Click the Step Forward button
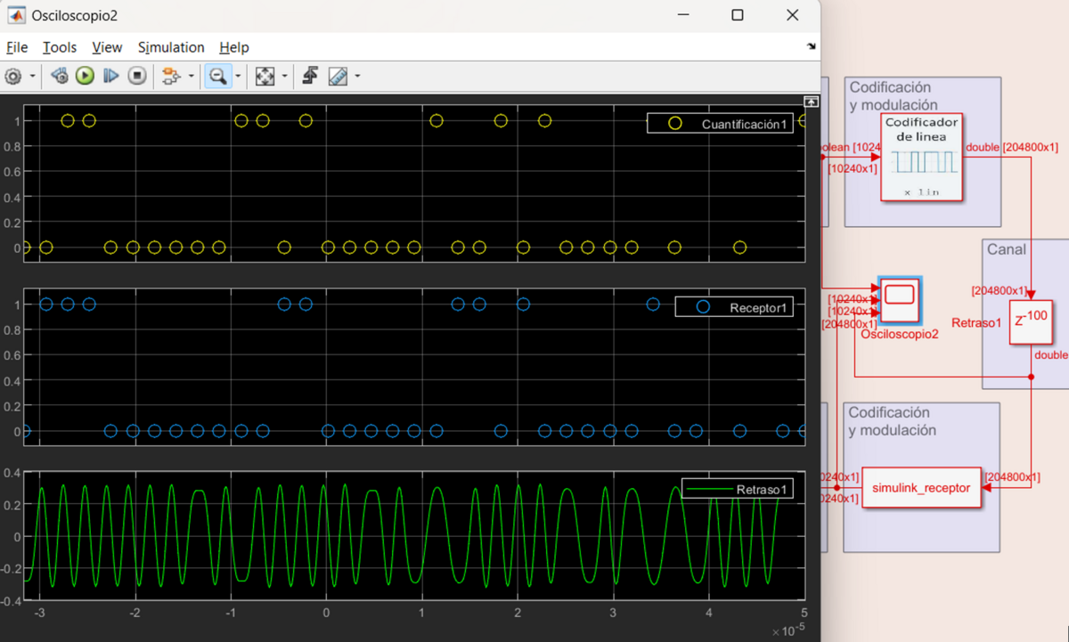 pos(110,77)
